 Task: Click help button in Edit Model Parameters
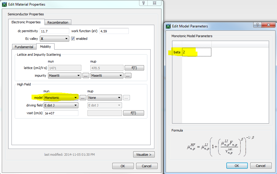click(x=257, y=25)
